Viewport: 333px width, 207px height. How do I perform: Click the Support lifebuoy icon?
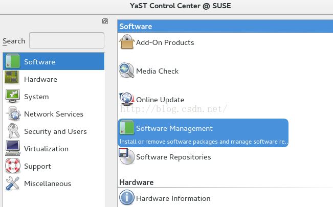click(x=13, y=166)
